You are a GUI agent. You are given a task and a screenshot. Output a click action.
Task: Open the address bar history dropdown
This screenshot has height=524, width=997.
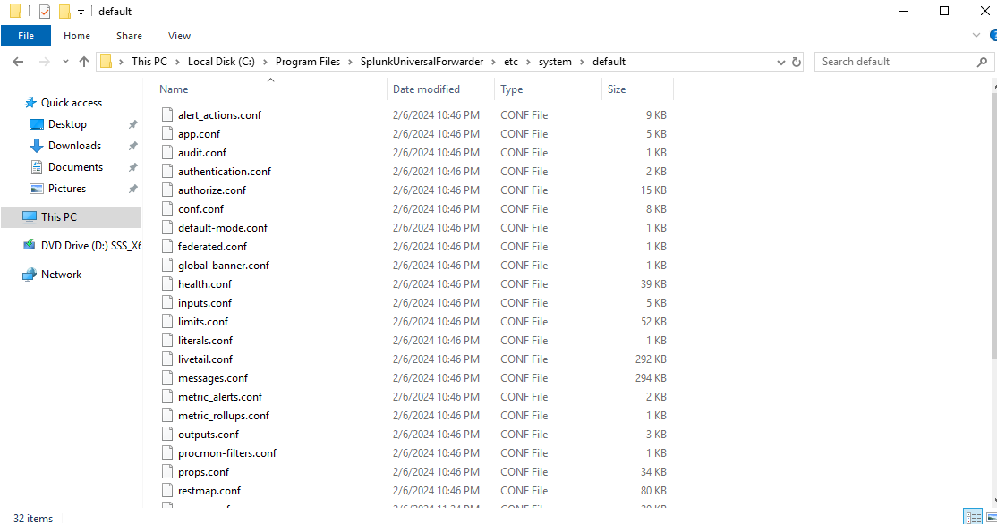tap(780, 62)
